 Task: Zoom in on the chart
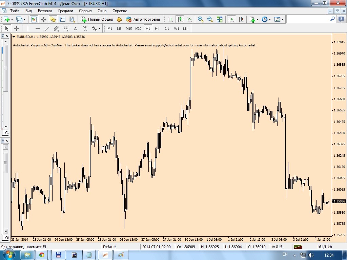point(201,19)
